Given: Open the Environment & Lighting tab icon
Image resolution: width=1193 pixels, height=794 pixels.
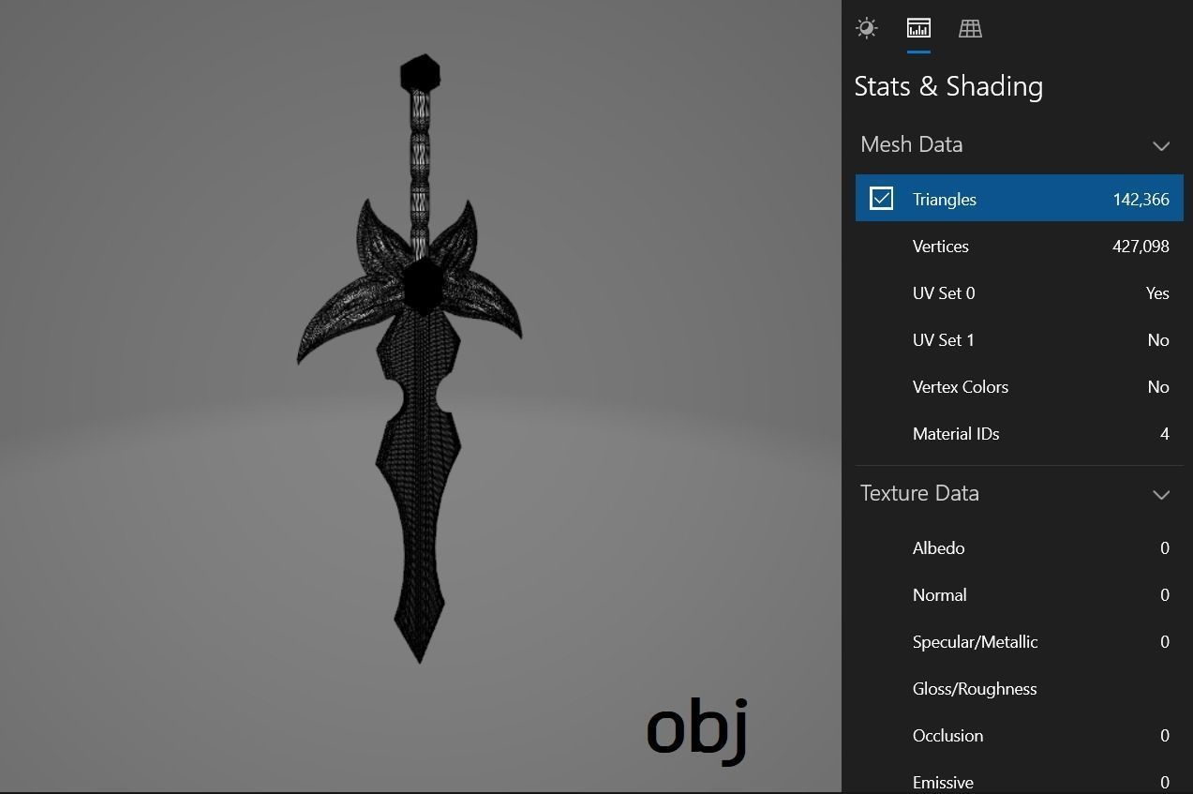Looking at the screenshot, I should click(867, 28).
